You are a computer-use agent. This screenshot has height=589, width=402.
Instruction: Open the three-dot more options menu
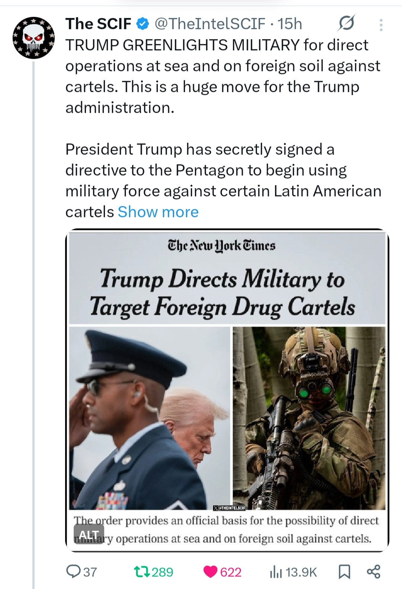381,25
